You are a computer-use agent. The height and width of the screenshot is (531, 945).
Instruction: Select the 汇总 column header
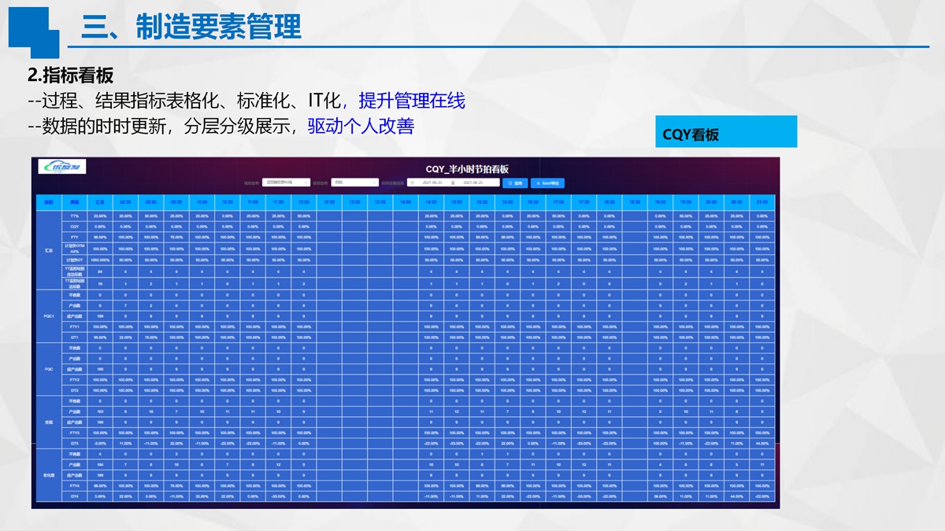100,202
